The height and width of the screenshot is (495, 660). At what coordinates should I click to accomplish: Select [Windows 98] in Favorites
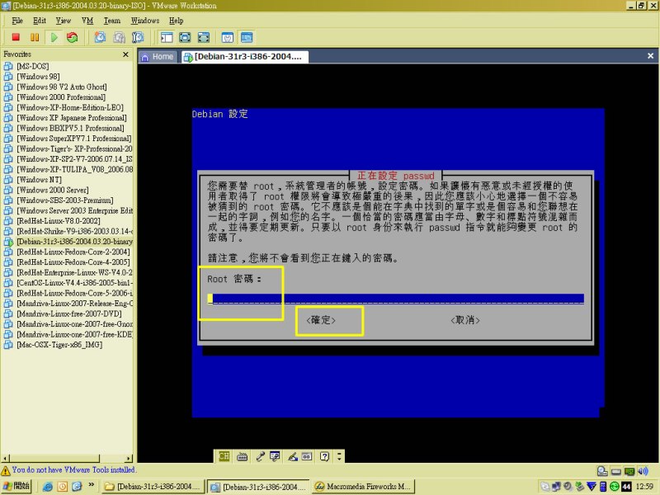click(x=38, y=77)
